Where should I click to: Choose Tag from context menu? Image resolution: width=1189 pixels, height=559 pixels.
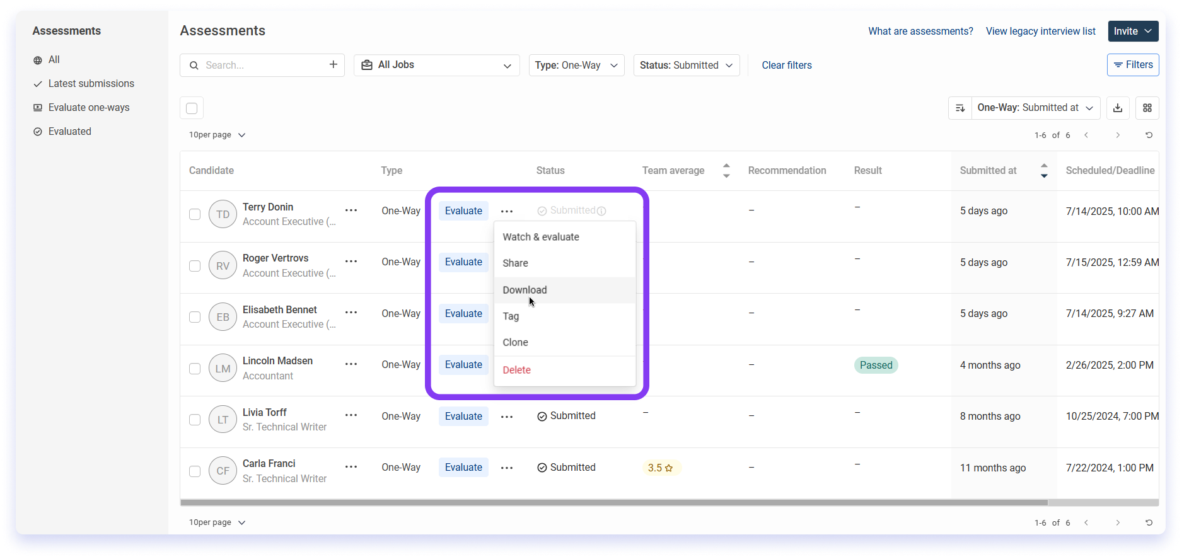tap(564, 316)
